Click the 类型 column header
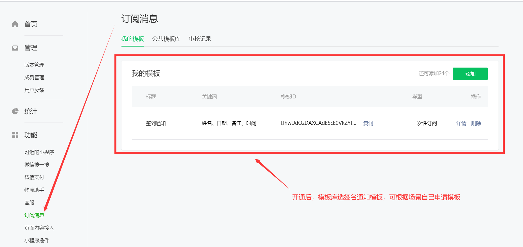The image size is (523, 247). (417, 97)
